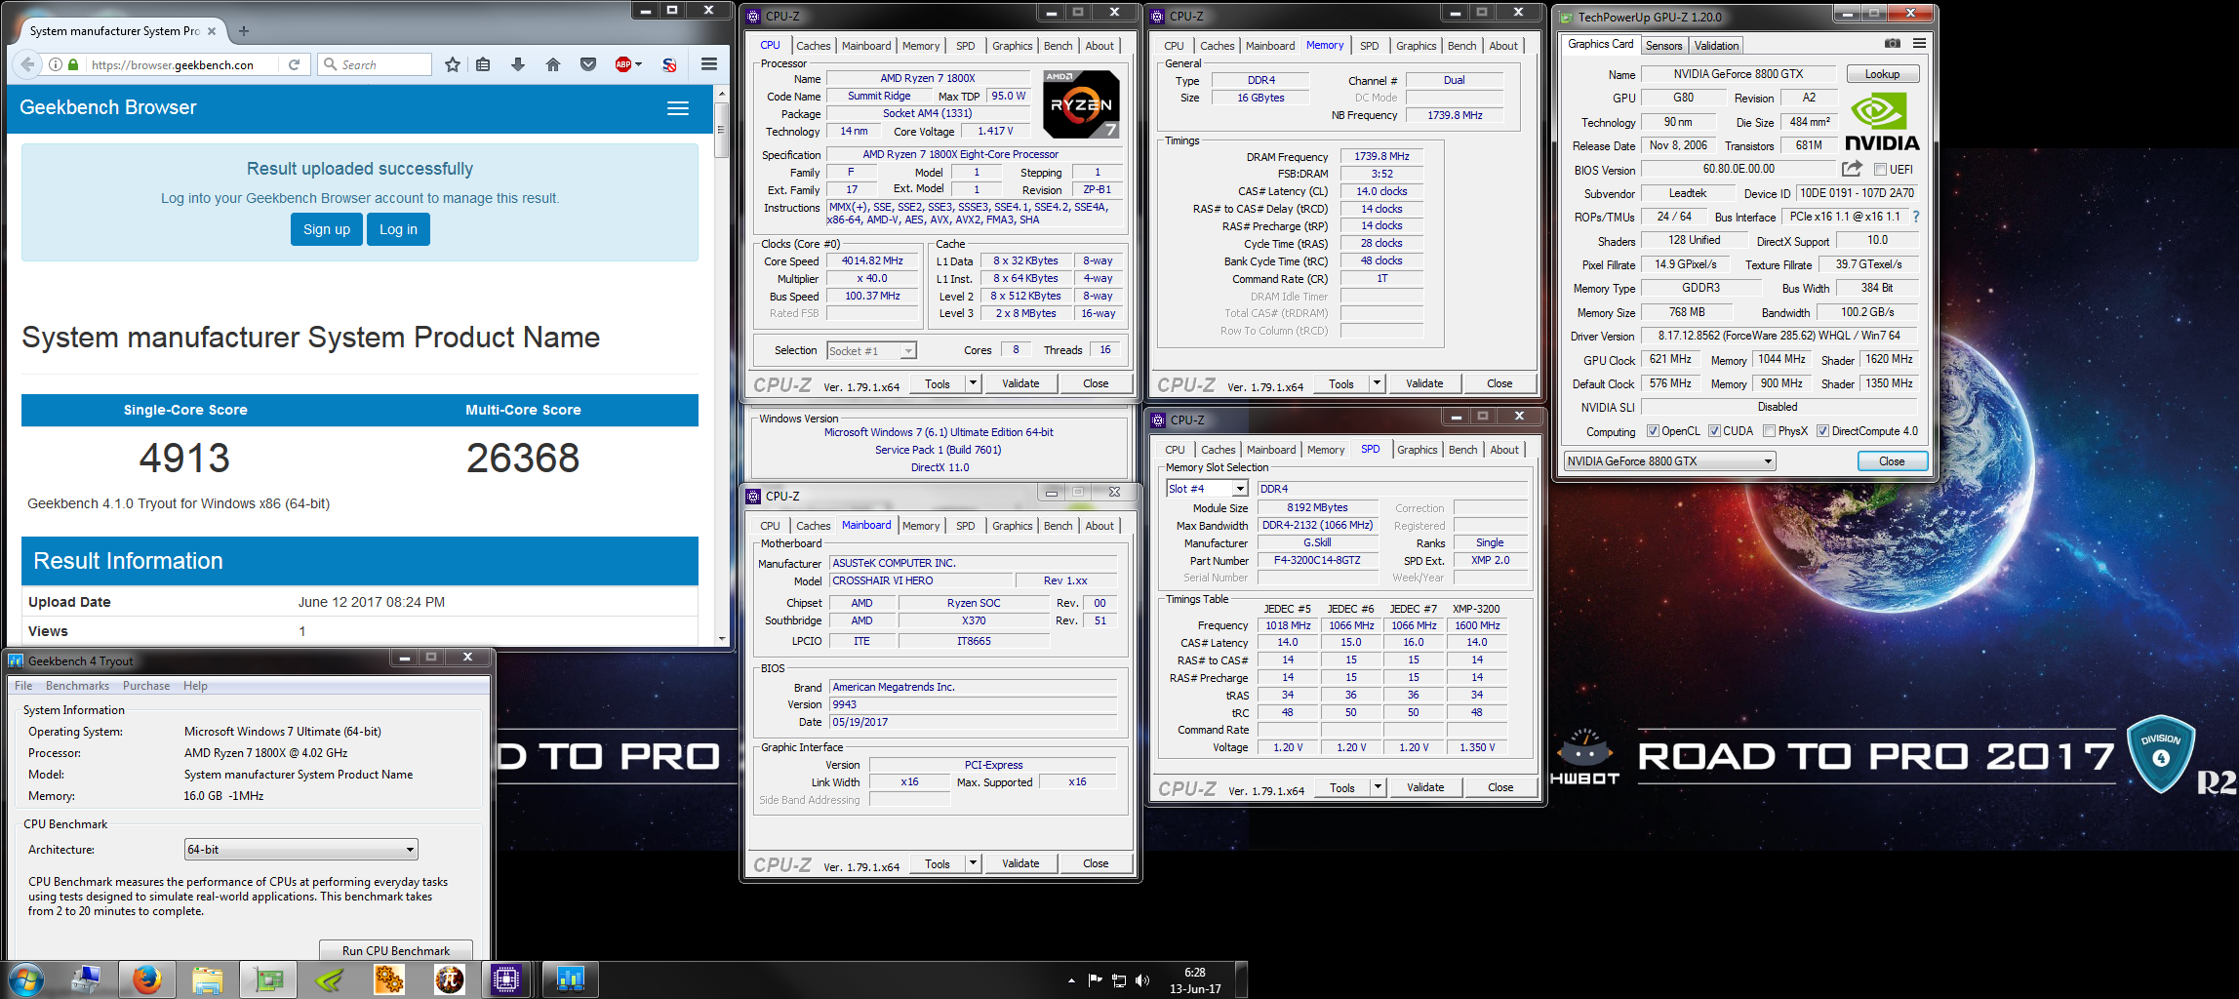The image size is (2239, 999).
Task: Click Firefox page vertical scrollbar thumb
Action: coord(722,128)
